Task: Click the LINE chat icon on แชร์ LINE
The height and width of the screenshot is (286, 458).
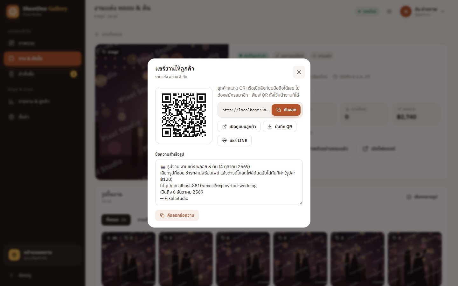Action: click(x=225, y=140)
